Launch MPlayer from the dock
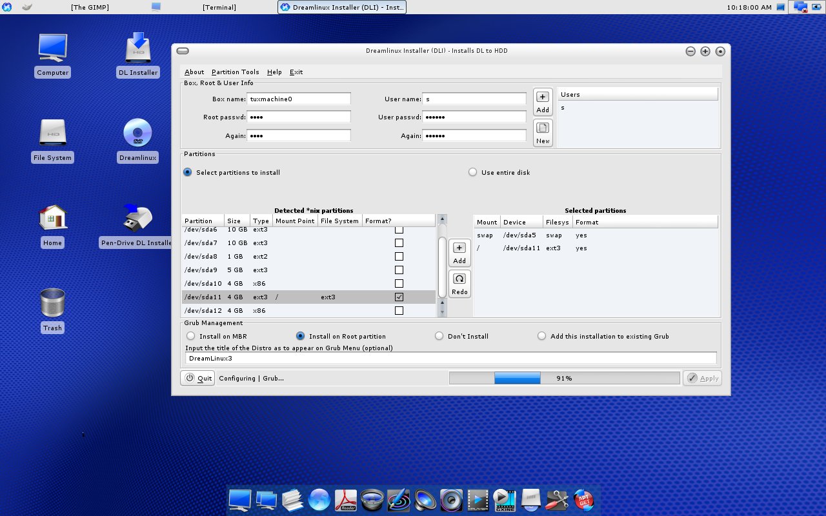 pos(478,500)
